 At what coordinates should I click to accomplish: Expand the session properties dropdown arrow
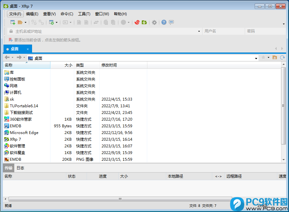click(56, 23)
